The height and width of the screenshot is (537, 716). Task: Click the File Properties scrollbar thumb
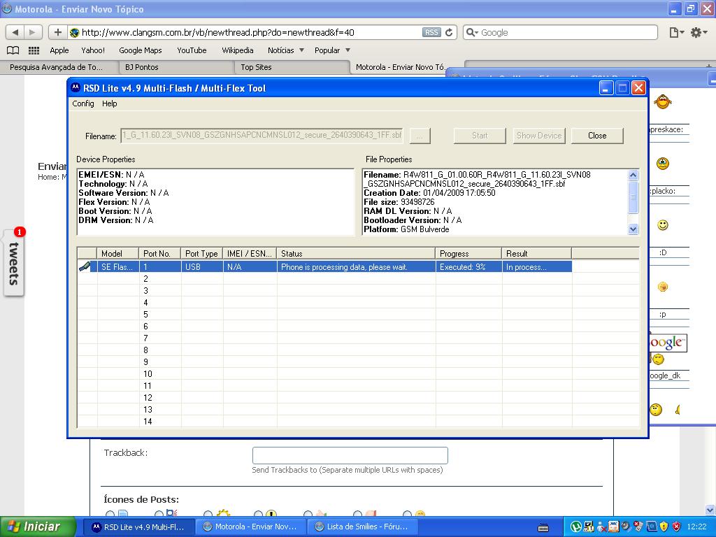click(633, 197)
